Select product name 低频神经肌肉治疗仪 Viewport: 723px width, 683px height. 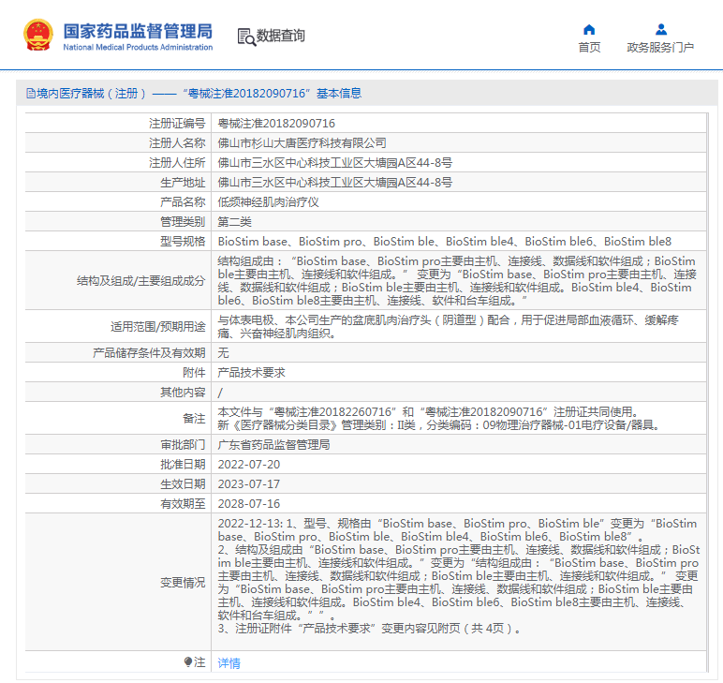pyautogui.click(x=269, y=202)
